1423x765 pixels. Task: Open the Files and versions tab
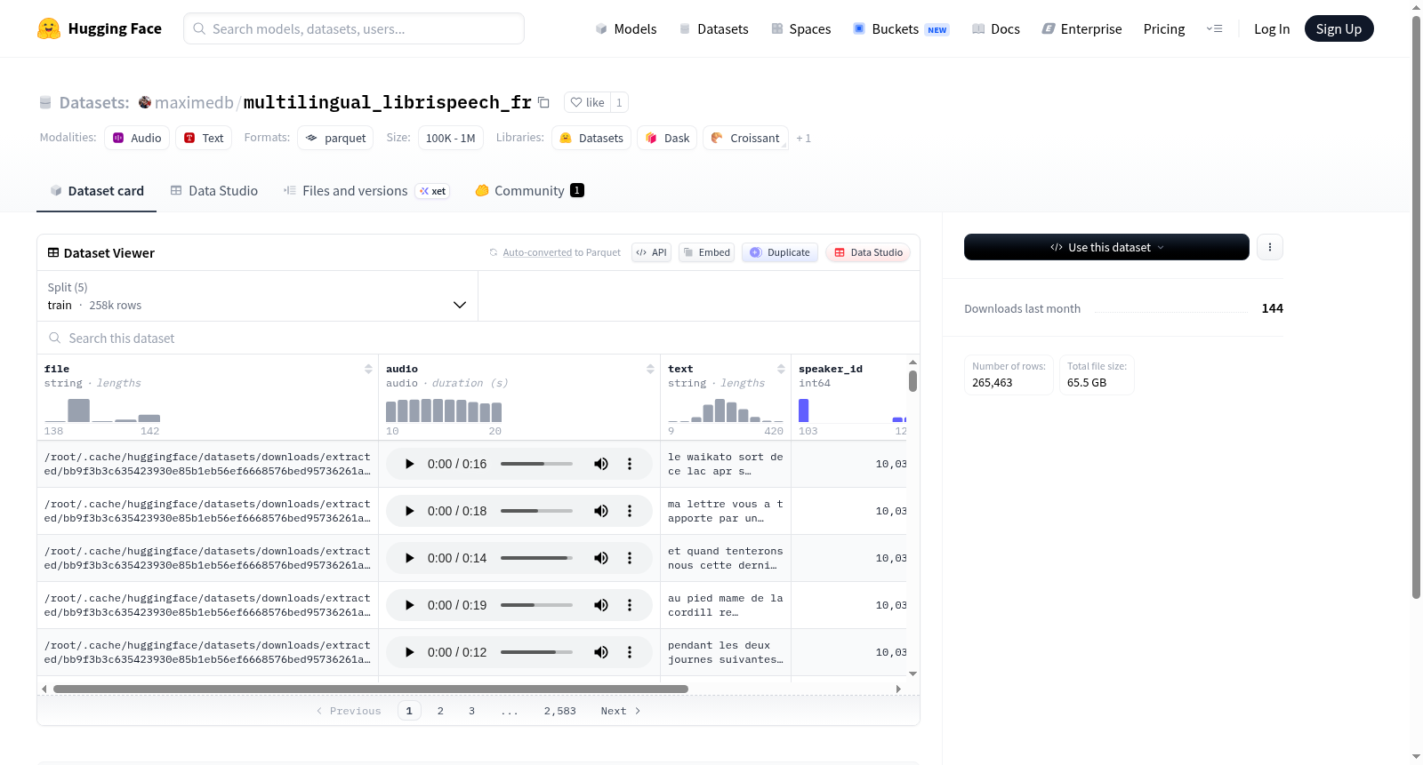366,190
